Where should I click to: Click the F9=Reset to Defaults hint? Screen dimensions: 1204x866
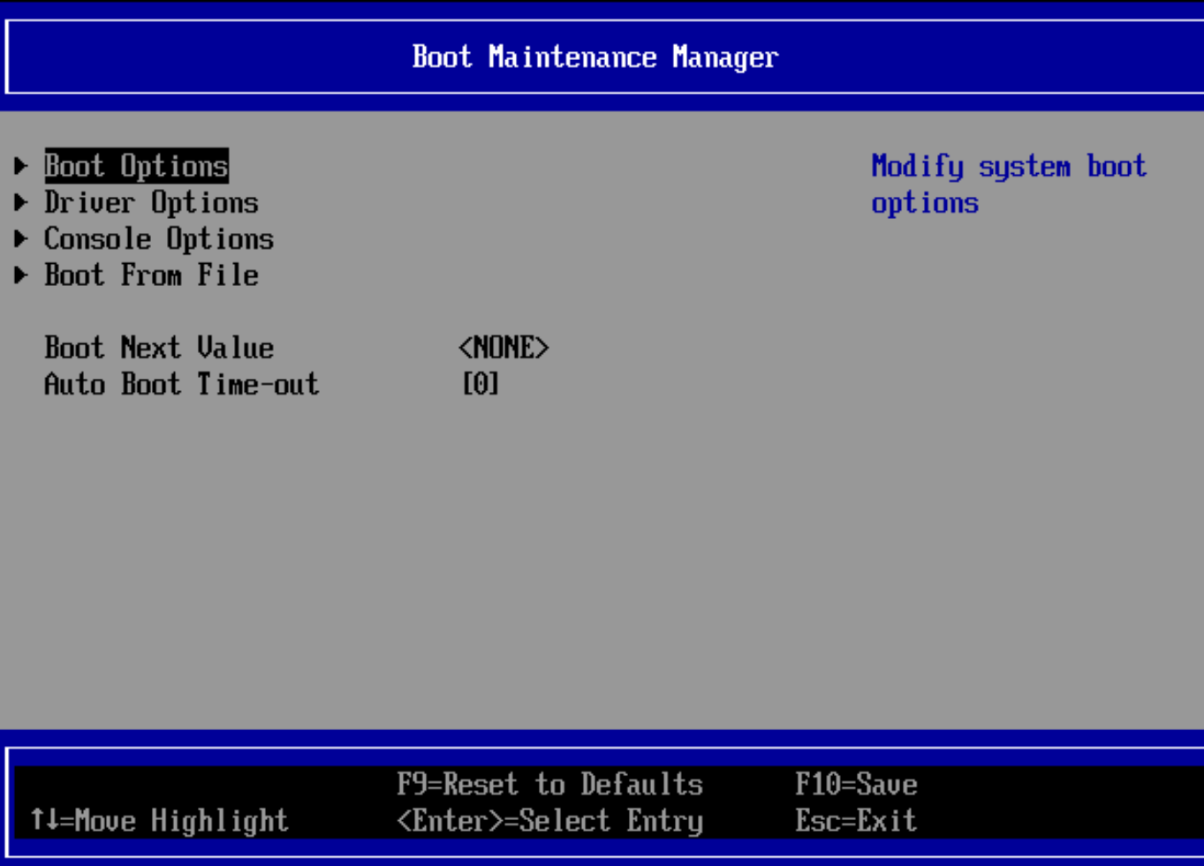[549, 784]
